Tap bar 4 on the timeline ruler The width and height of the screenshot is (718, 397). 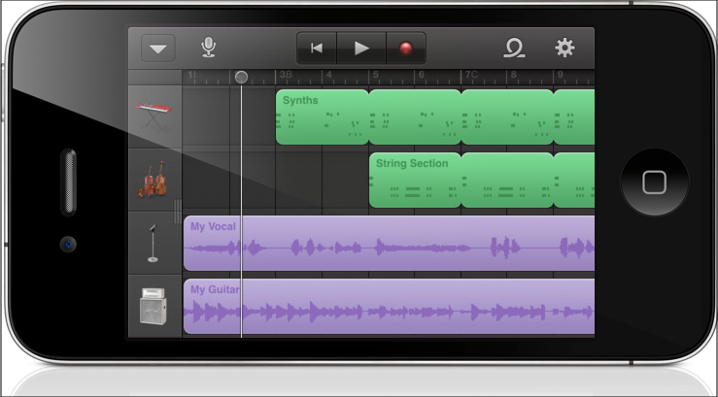point(328,76)
